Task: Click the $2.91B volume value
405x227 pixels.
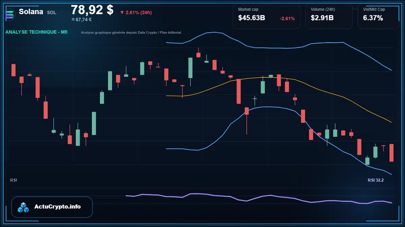Action: (322, 18)
